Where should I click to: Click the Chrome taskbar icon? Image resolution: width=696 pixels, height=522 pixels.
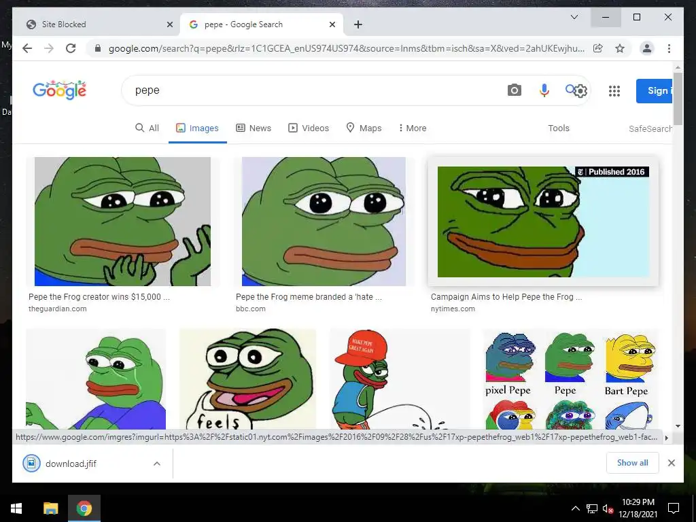click(84, 508)
